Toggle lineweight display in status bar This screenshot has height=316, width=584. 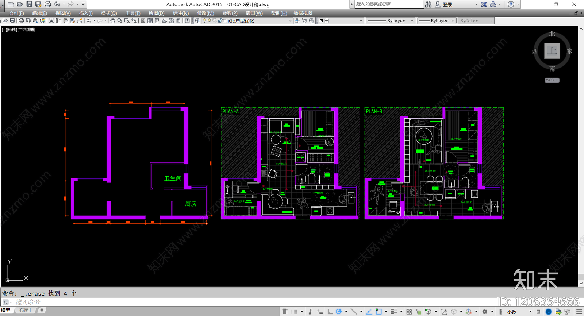[x=394, y=312]
